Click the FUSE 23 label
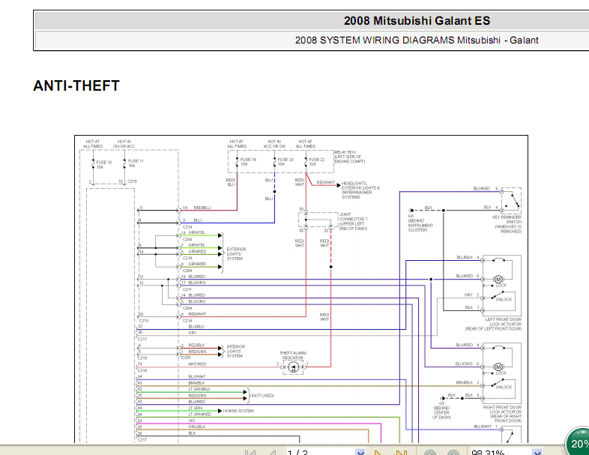This screenshot has width=589, height=455. (x=286, y=160)
